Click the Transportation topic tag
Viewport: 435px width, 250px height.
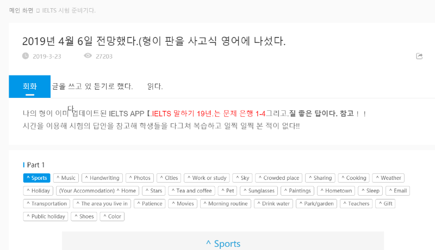pos(47,203)
